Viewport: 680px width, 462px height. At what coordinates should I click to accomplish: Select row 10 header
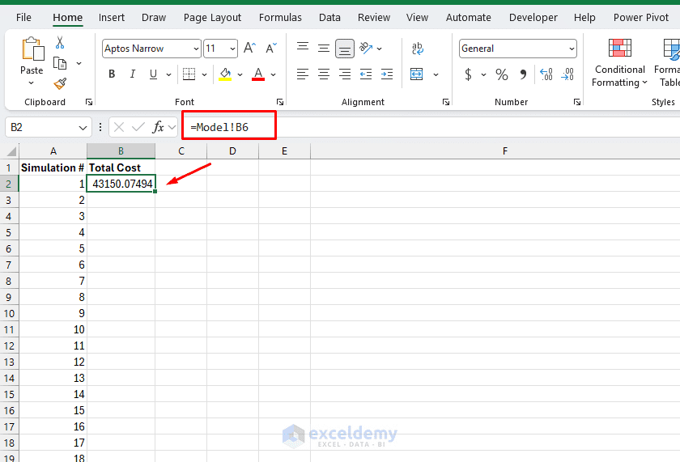coord(9,313)
